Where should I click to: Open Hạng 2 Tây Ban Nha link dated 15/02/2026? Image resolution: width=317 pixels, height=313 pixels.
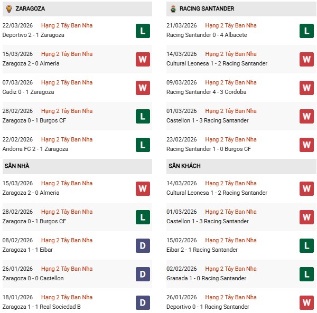pos(231,240)
